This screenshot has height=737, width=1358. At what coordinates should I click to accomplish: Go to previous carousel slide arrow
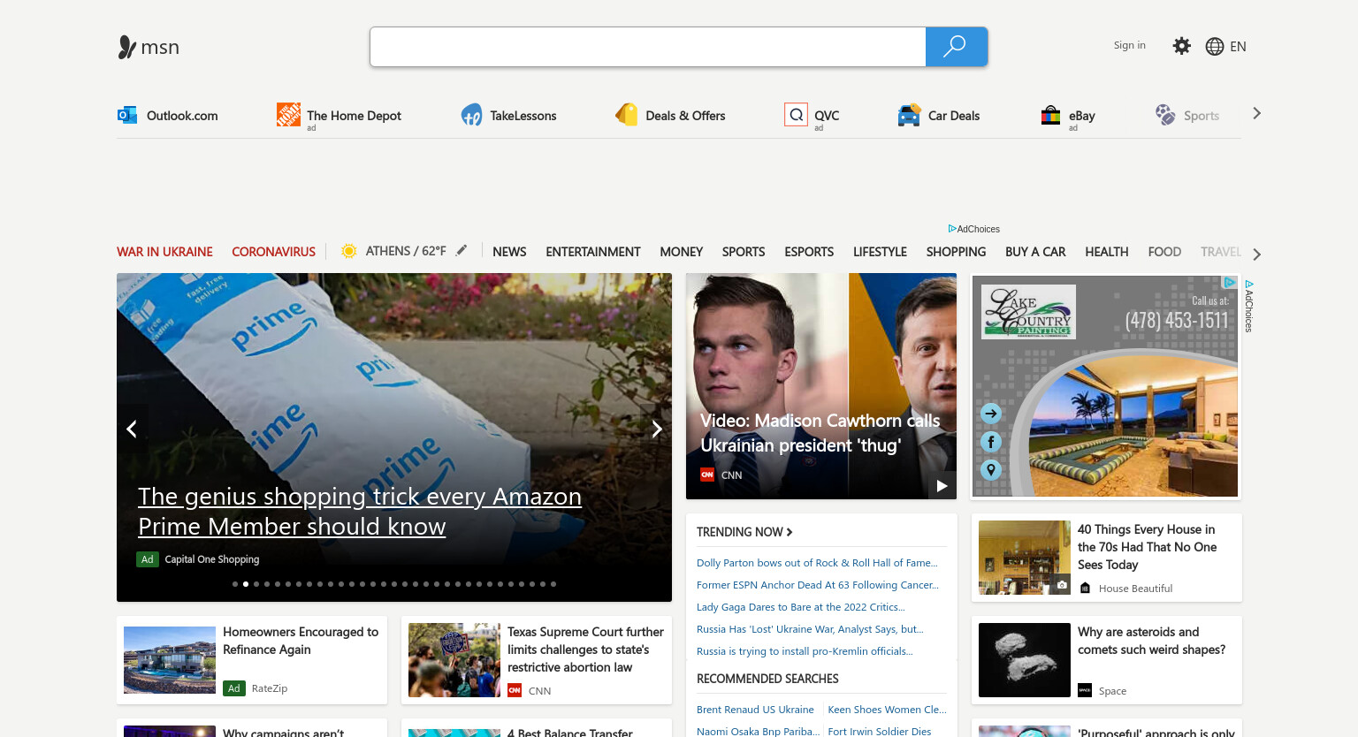pos(132,429)
